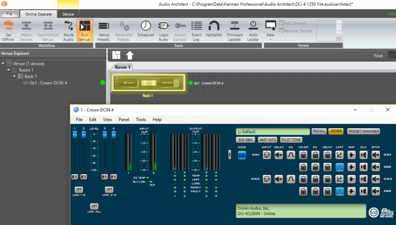Mute channel 1 with M button

click(75, 177)
